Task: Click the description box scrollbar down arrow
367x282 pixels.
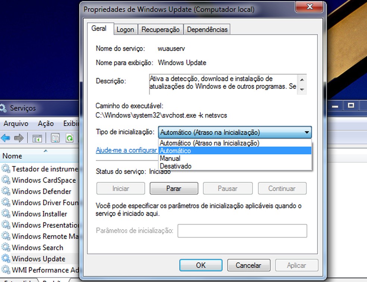Action: coord(302,90)
